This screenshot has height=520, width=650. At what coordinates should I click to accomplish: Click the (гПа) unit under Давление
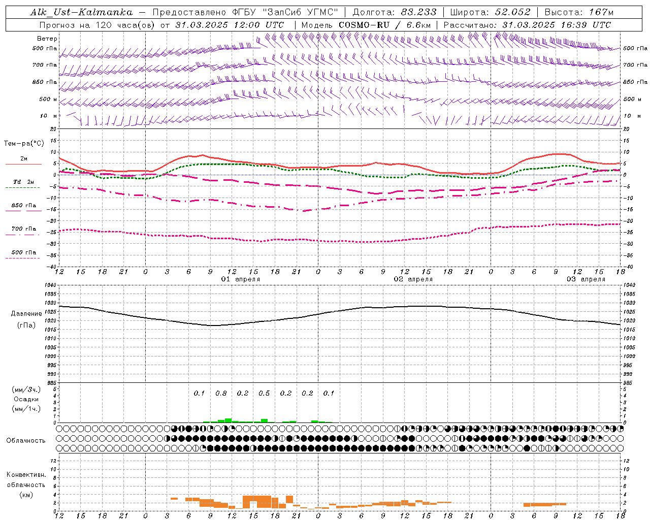click(26, 325)
